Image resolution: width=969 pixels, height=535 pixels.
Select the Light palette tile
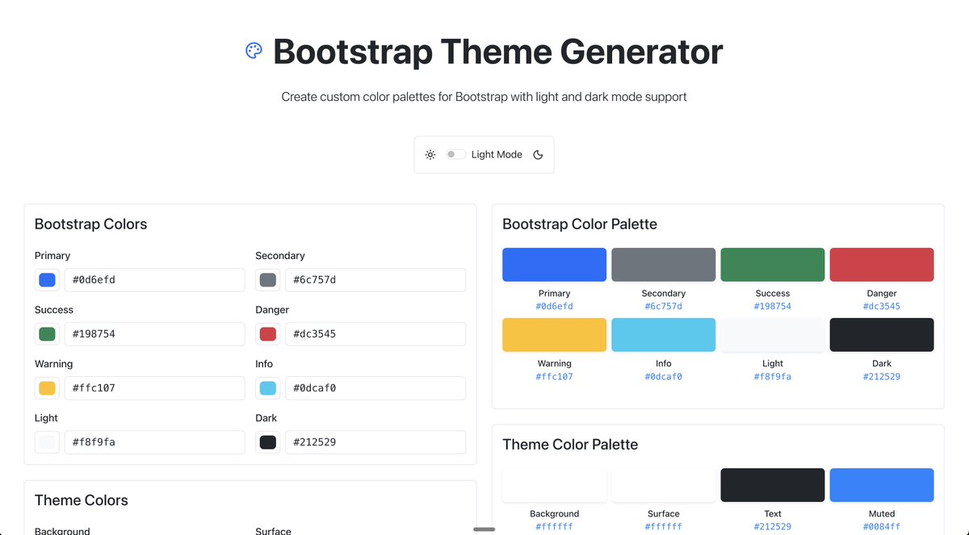[x=773, y=335]
